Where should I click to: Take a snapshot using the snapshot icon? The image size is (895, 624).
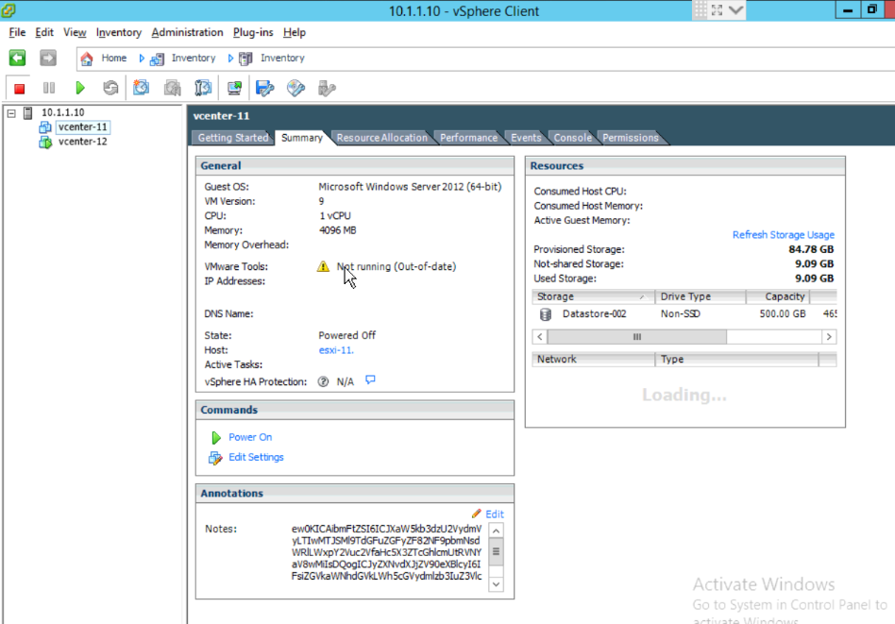click(143, 87)
